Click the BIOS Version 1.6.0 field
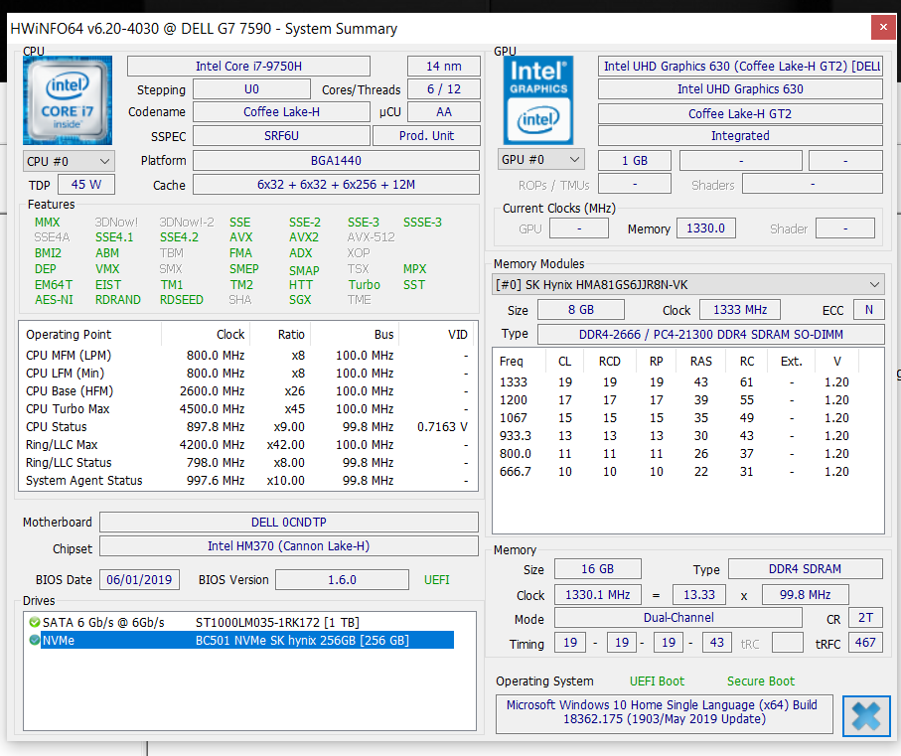Image resolution: width=901 pixels, height=756 pixels. 341,580
